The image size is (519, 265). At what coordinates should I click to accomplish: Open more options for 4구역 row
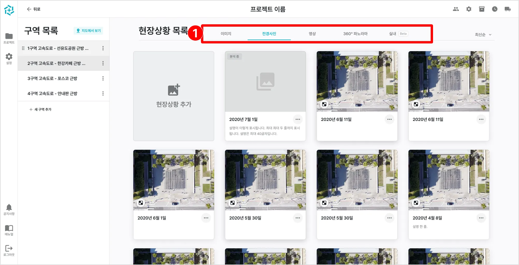click(103, 93)
